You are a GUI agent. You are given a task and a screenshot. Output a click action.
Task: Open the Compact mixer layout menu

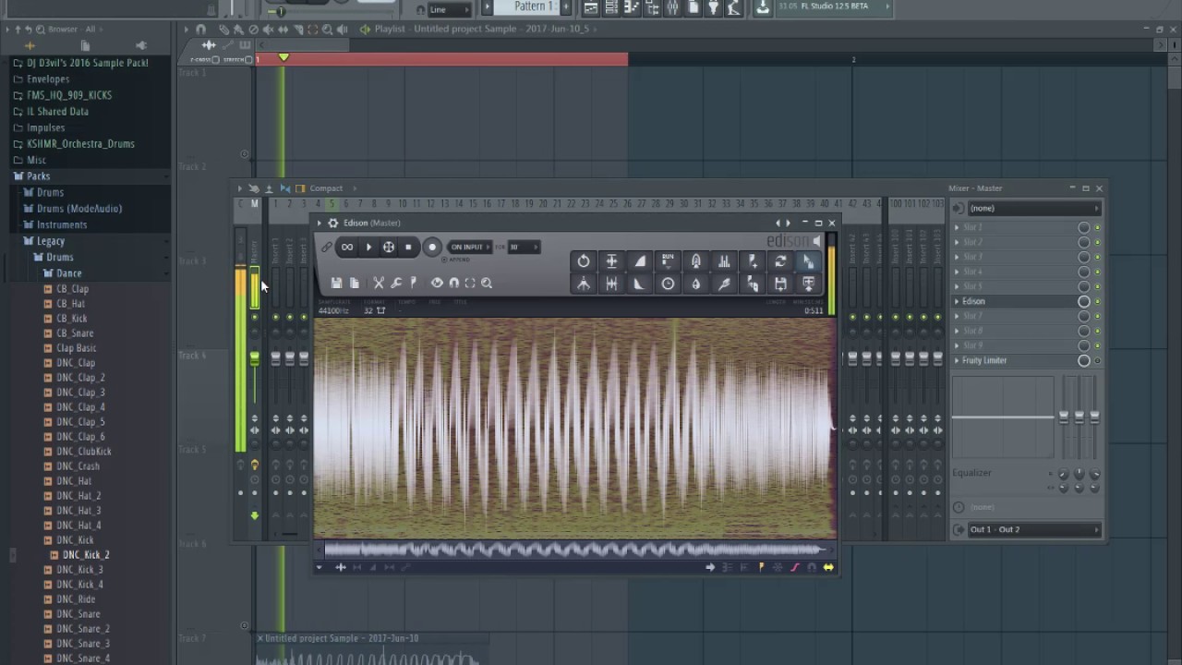(326, 188)
